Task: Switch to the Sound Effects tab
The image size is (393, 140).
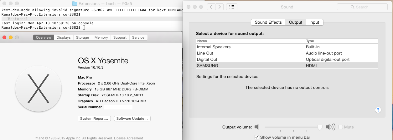Action: pyautogui.click(x=268, y=22)
